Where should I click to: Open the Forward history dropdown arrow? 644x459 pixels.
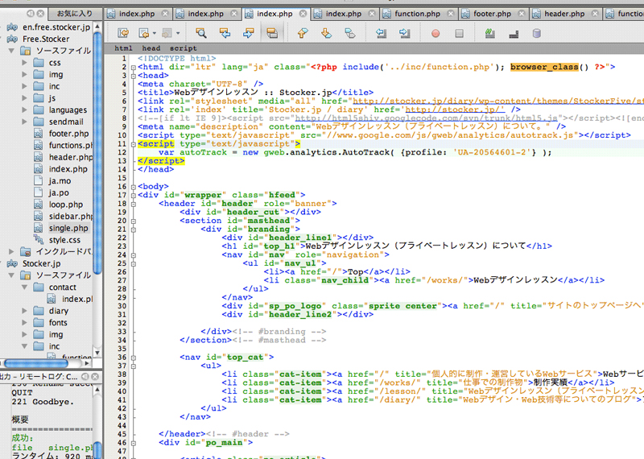pyautogui.click(x=178, y=33)
